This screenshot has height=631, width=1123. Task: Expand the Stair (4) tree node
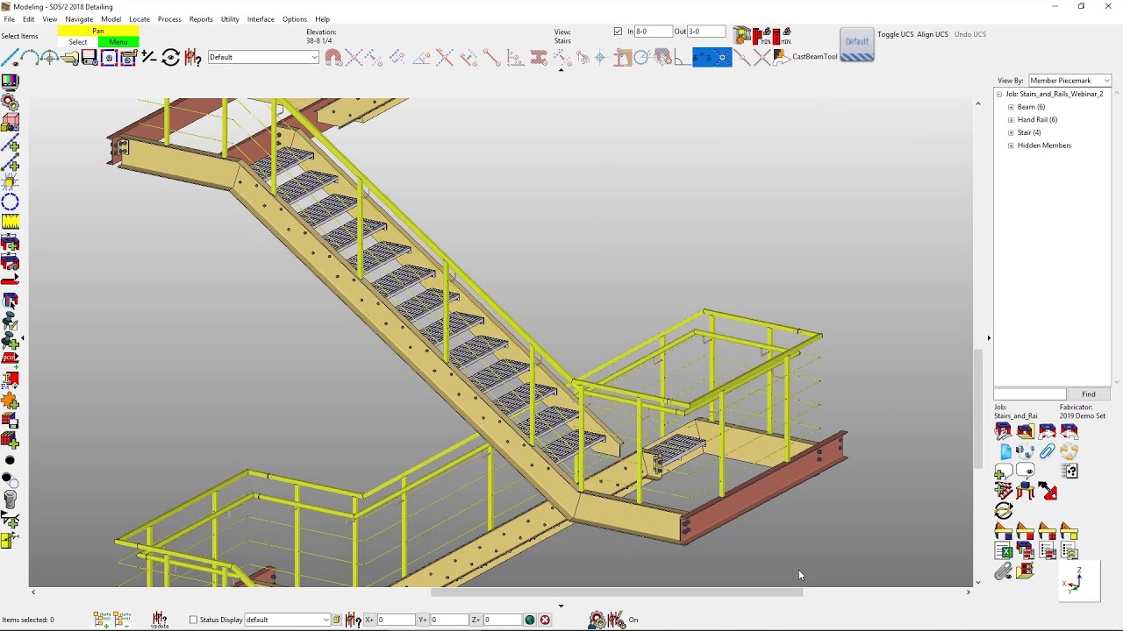point(1011,133)
